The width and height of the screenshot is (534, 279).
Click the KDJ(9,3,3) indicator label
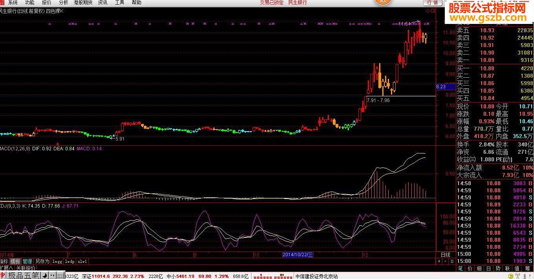(10, 206)
